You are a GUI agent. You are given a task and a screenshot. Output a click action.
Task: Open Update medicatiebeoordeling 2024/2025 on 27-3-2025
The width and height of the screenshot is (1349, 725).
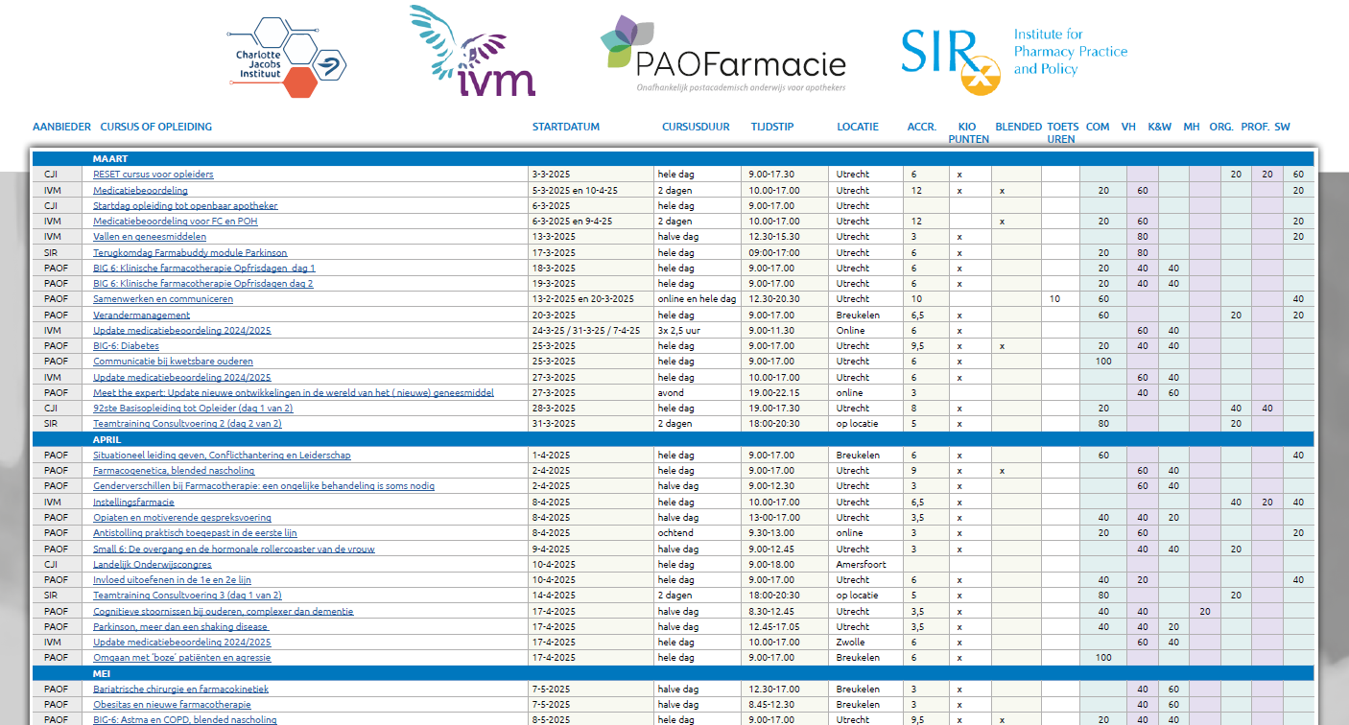[182, 377]
